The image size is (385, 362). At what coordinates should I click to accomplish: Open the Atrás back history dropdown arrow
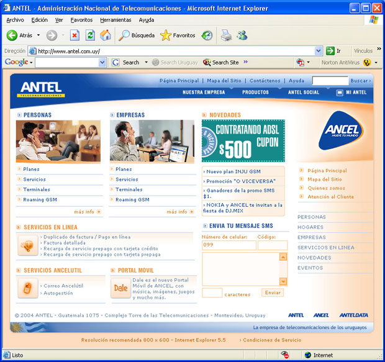pyautogui.click(x=38, y=35)
